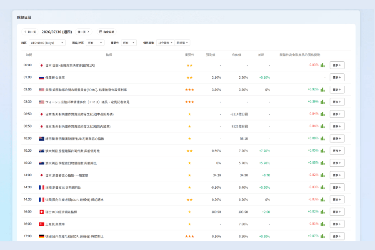This screenshot has height=250, width=375.
Task: Click bar chart icon in 日銀 金融政策 row
Action: 322,65
